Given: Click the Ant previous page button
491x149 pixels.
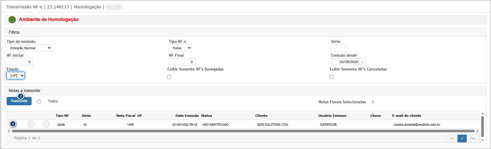Looking at the screenshot, I should pos(452,138).
